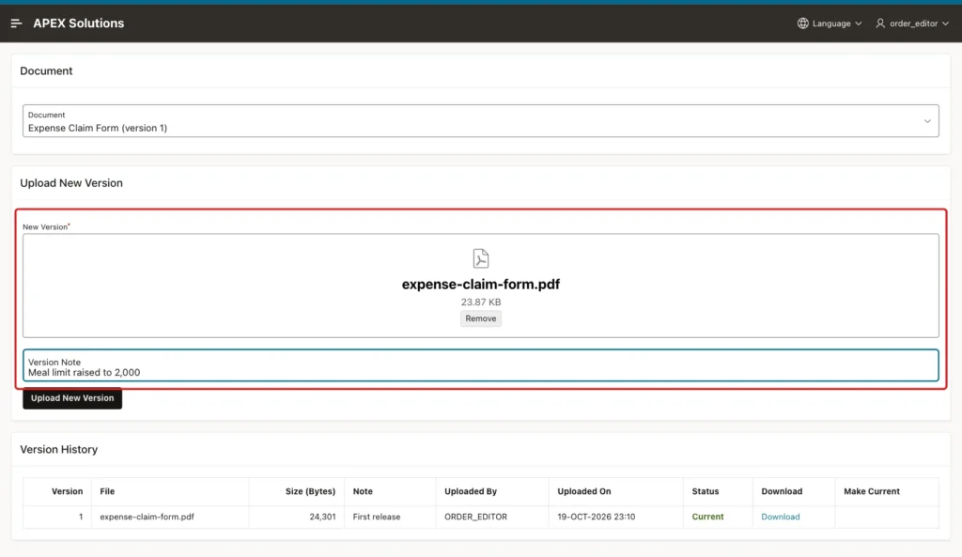The width and height of the screenshot is (962, 557).
Task: Click expense-claim-form.pdf in Version History table
Action: click(147, 517)
